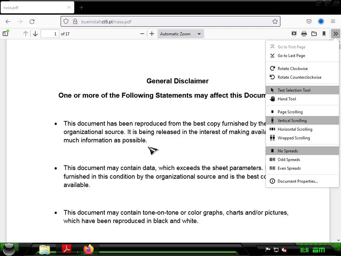
Task: Close the nasa.pdf tab
Action: [x=69, y=7]
